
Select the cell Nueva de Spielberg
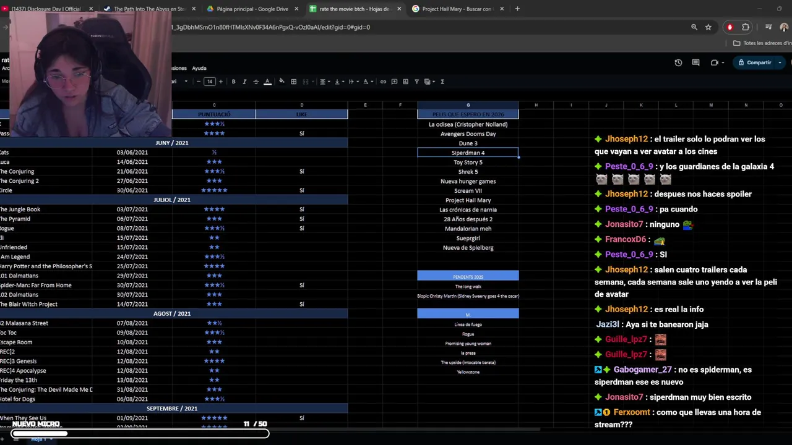pos(468,248)
